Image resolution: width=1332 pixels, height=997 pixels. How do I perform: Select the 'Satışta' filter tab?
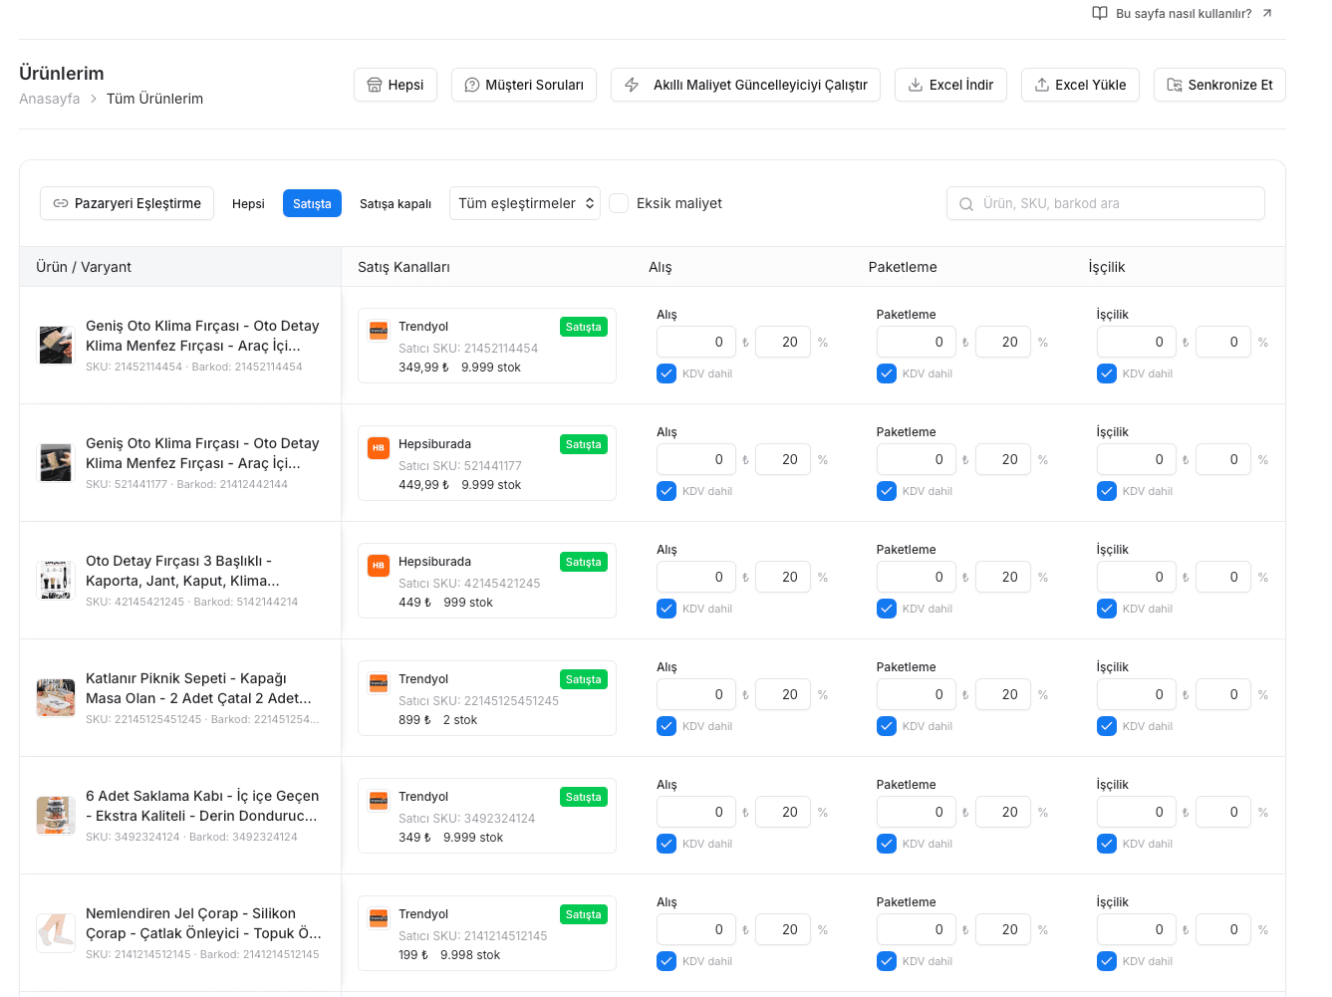click(312, 203)
